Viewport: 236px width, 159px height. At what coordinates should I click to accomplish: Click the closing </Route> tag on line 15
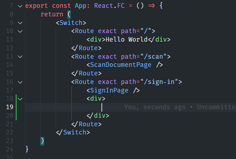pos(86,73)
